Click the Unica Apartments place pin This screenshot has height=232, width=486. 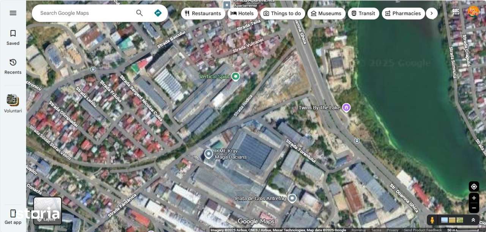click(227, 5)
